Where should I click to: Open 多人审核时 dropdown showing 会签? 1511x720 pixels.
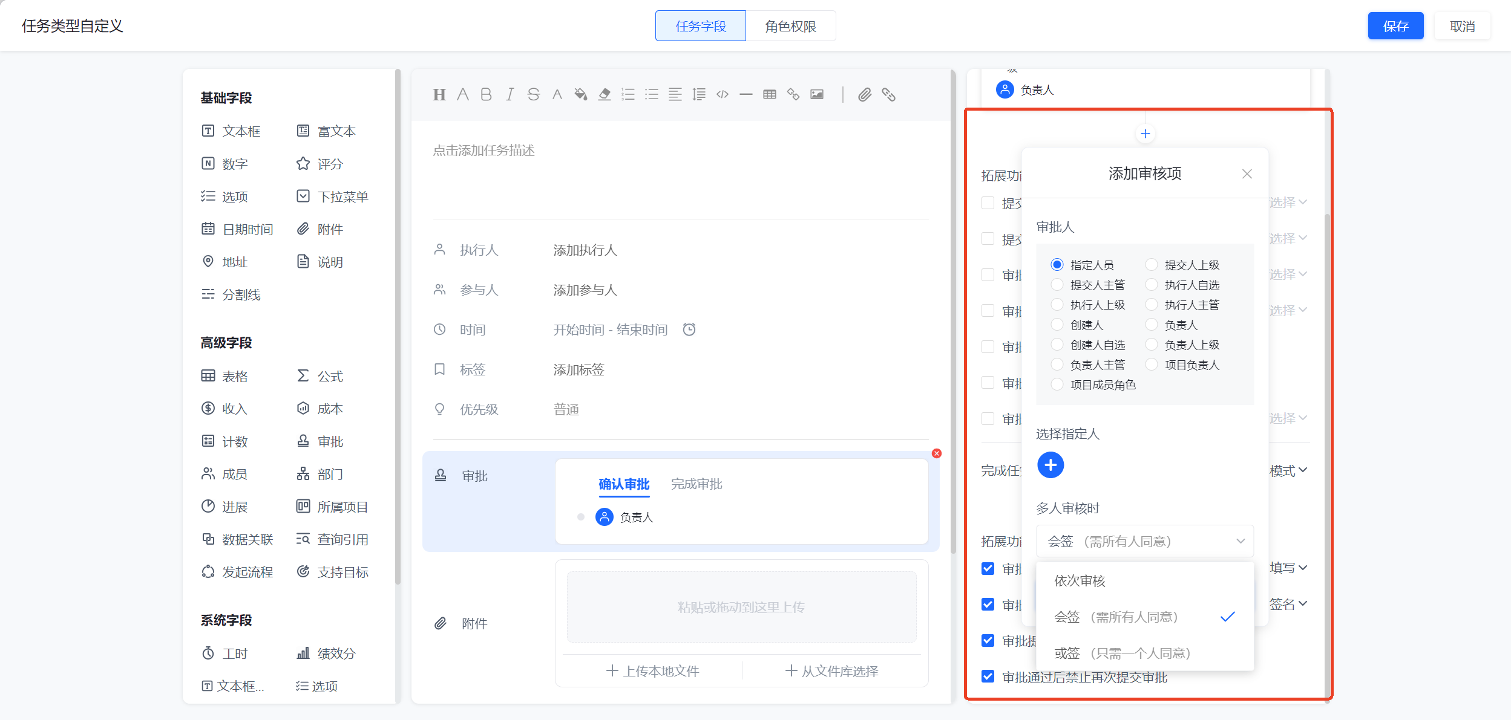tap(1145, 541)
